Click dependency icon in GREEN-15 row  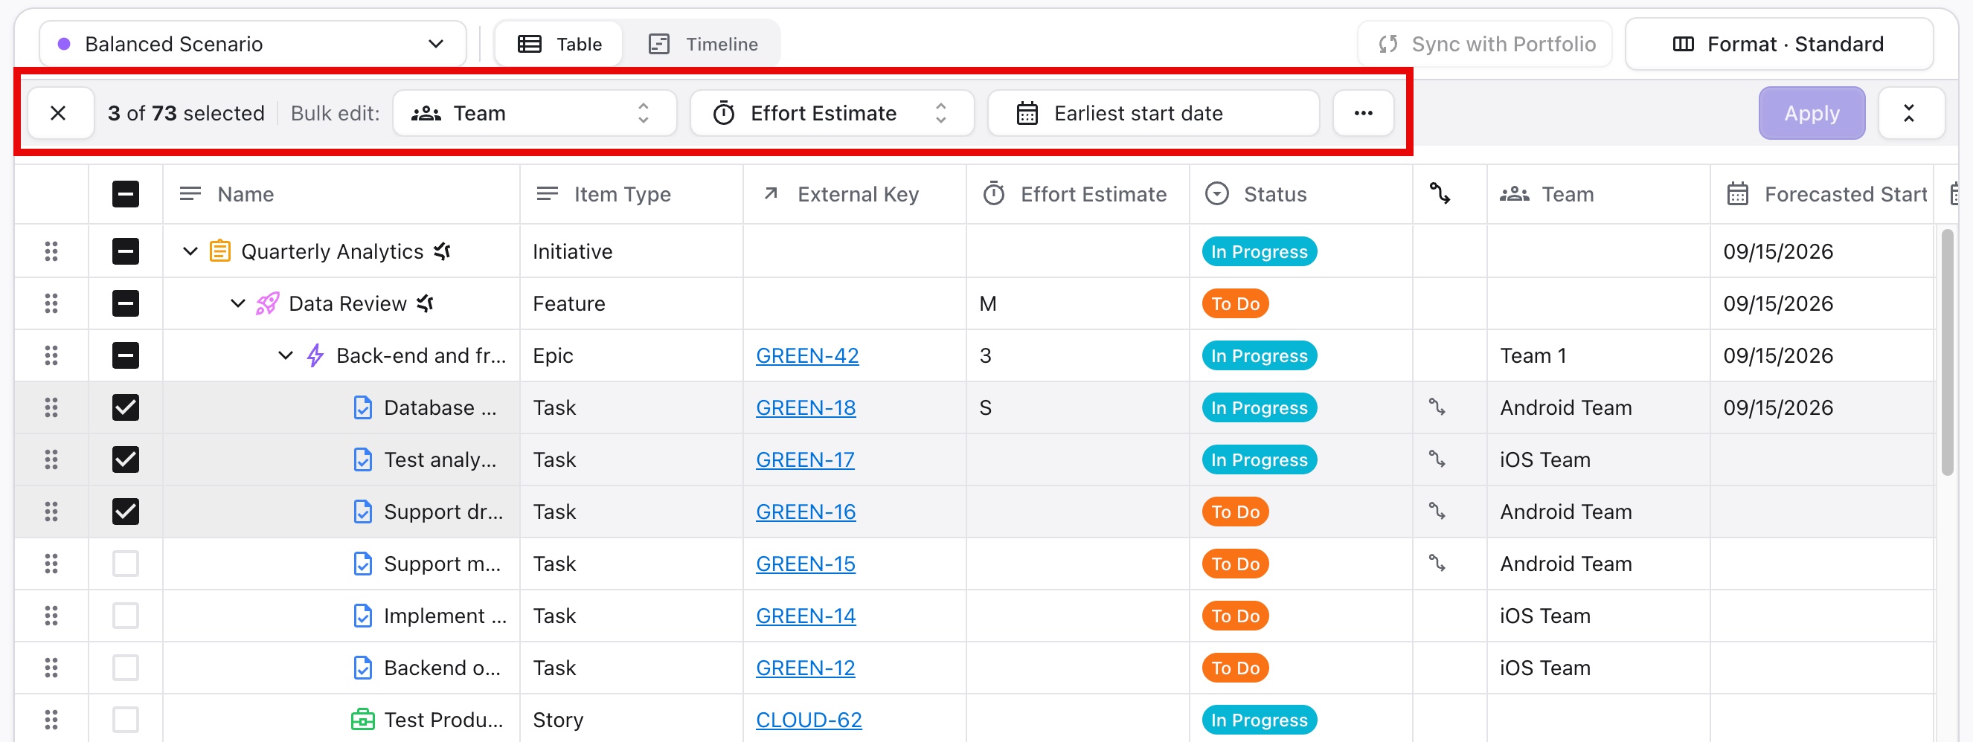(1437, 564)
